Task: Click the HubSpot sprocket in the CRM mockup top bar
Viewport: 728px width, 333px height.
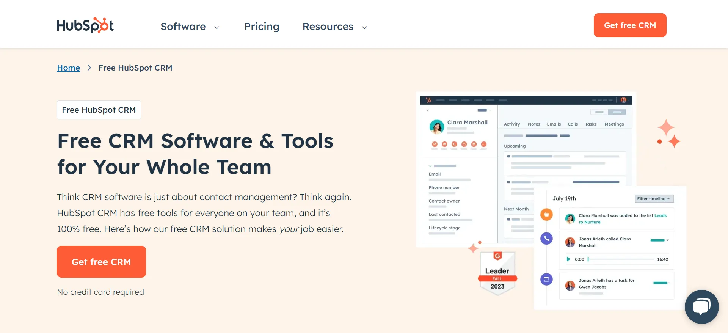Action: [x=428, y=100]
